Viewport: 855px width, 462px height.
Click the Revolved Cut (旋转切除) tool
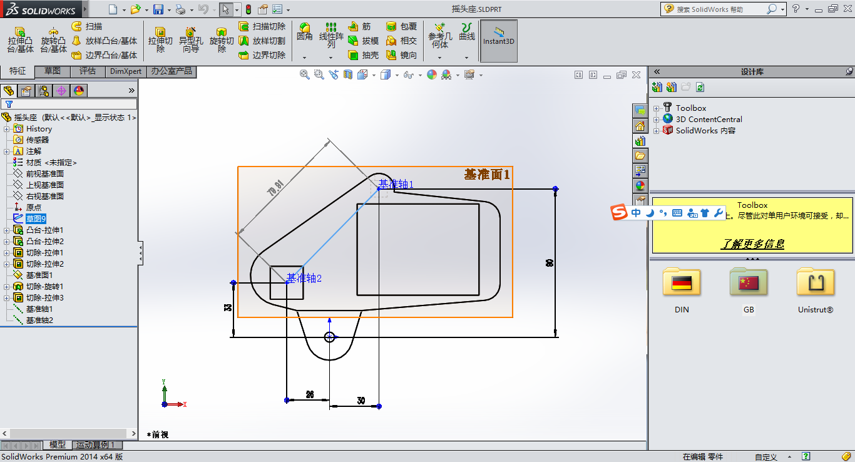coord(221,40)
